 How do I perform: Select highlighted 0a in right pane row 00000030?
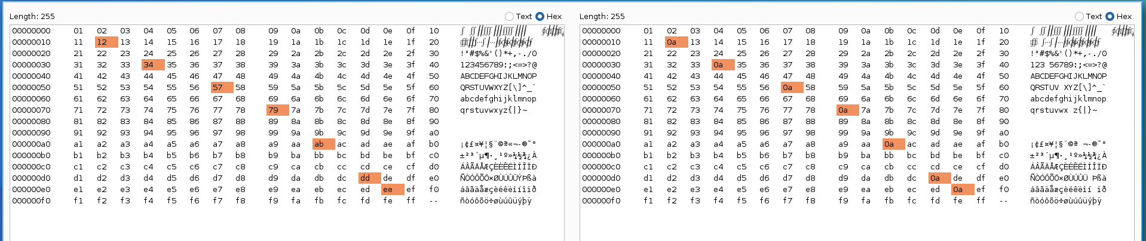(723, 65)
